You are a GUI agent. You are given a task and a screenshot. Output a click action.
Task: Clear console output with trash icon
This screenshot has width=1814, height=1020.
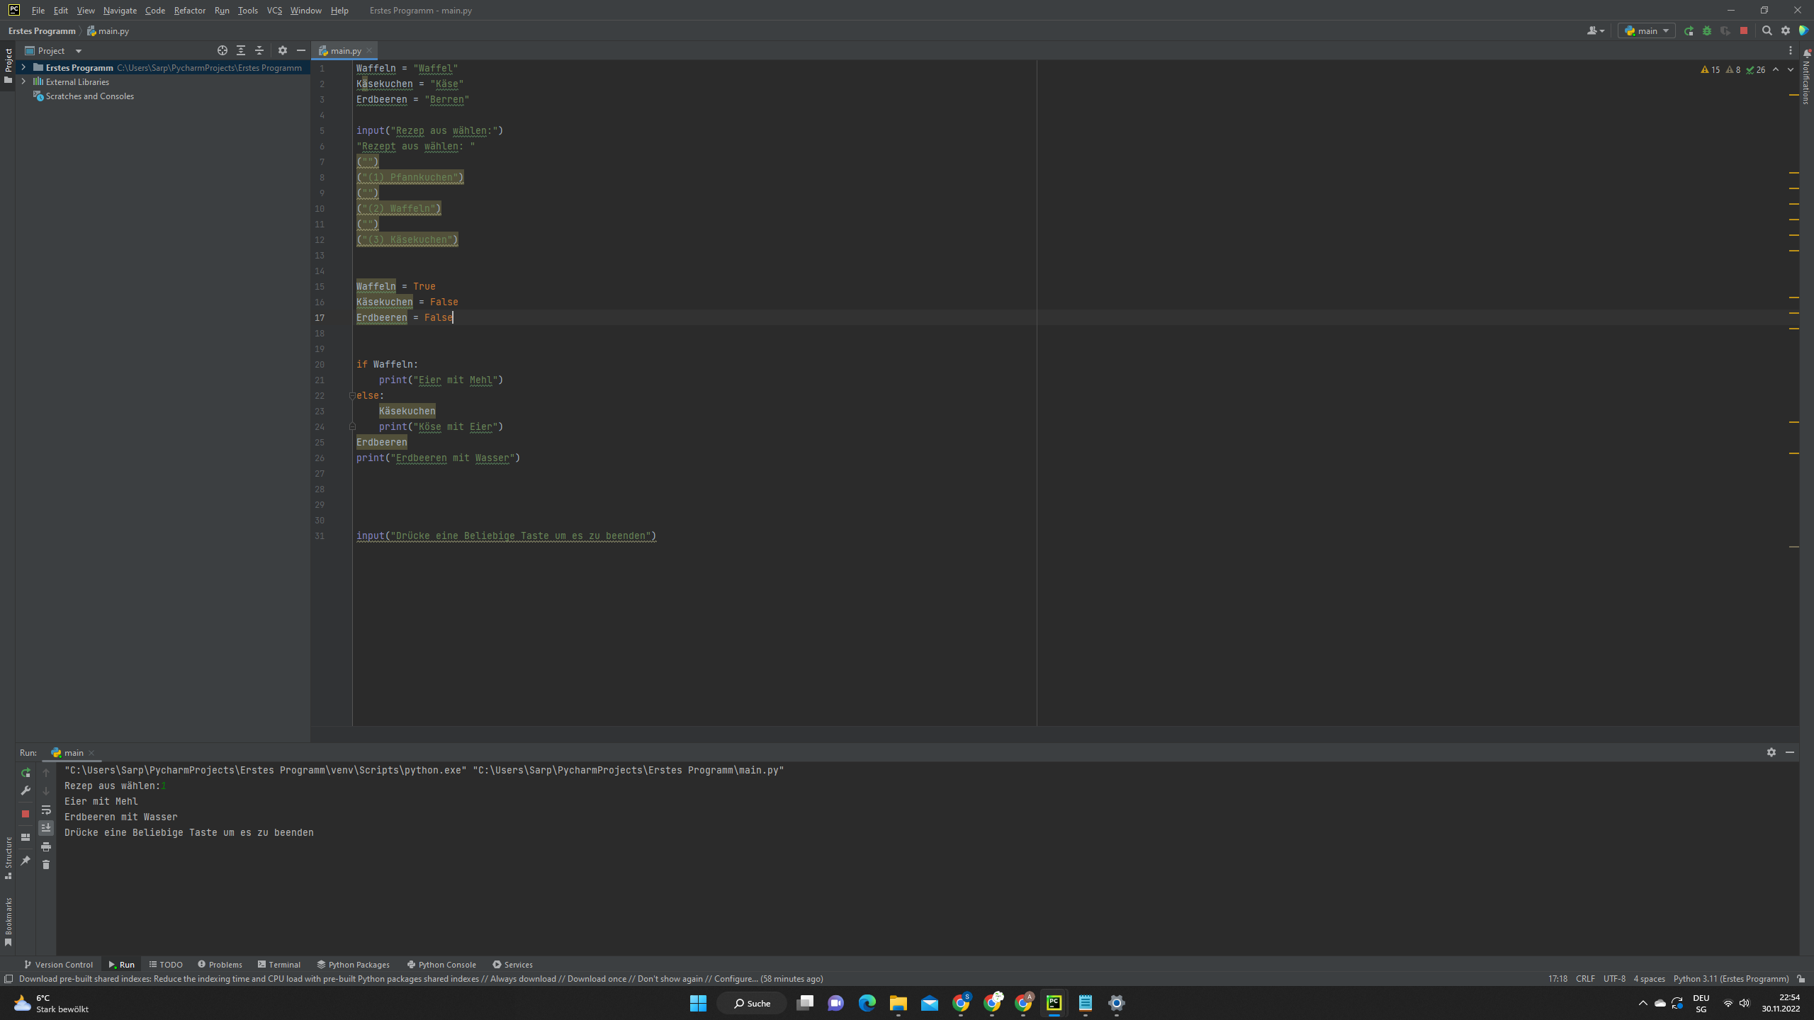click(46, 865)
